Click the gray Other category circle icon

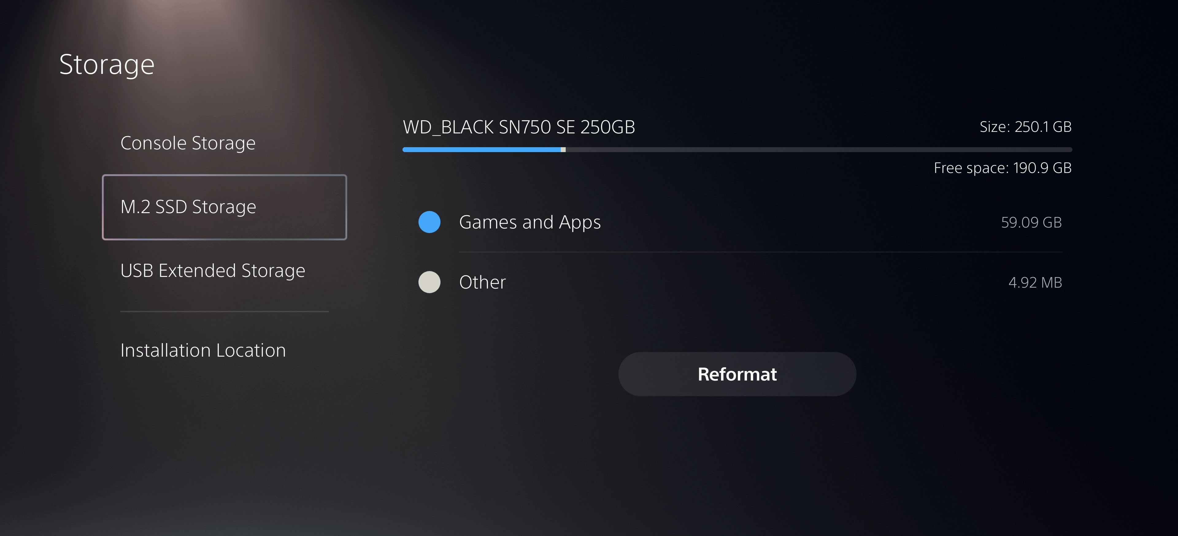pyautogui.click(x=429, y=282)
